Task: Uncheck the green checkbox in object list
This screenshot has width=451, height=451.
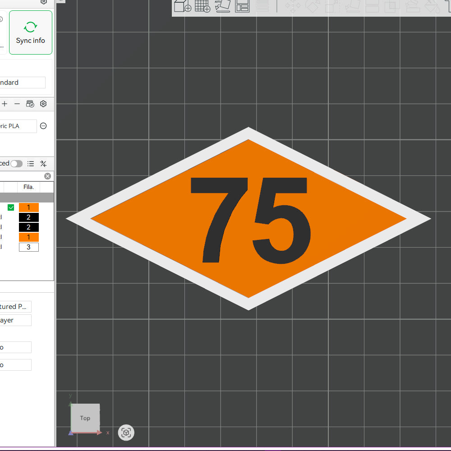Action: point(11,207)
